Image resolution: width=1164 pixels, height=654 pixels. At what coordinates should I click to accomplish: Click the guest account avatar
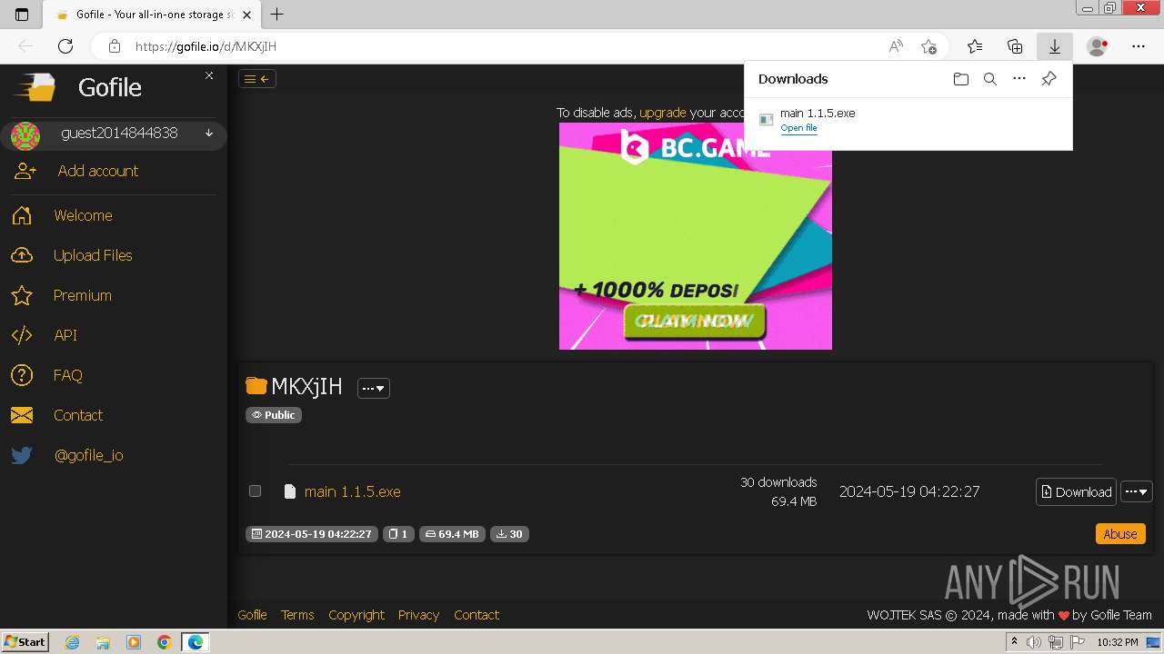(25, 135)
